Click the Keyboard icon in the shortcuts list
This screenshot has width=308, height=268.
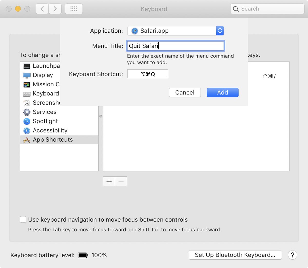click(27, 94)
